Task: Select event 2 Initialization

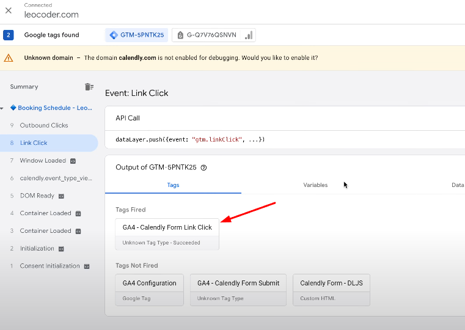Action: (49, 249)
